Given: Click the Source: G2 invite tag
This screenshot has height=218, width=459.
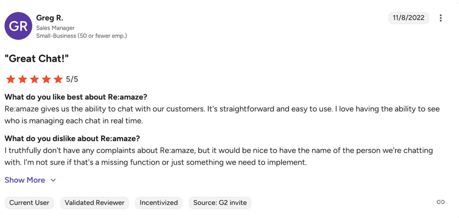Looking at the screenshot, I should click(x=220, y=203).
